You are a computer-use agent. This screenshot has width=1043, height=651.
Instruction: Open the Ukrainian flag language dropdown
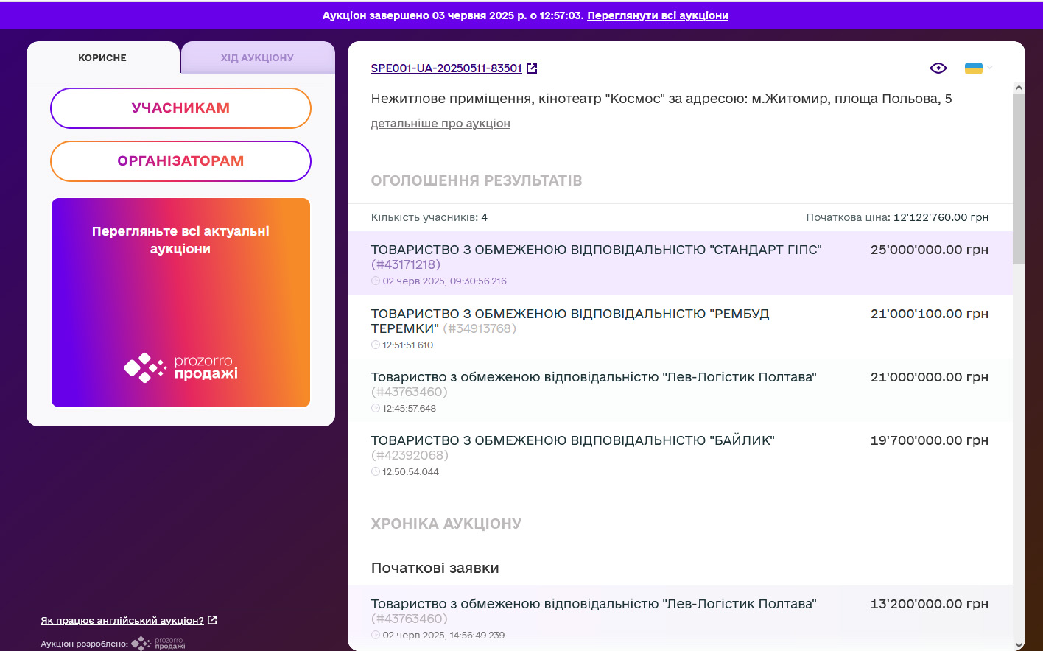point(978,68)
